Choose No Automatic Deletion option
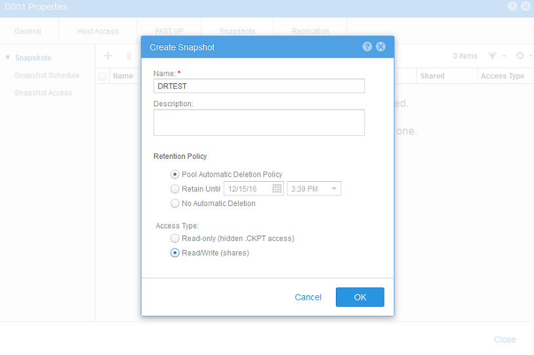Image resolution: width=534 pixels, height=355 pixels. [175, 203]
